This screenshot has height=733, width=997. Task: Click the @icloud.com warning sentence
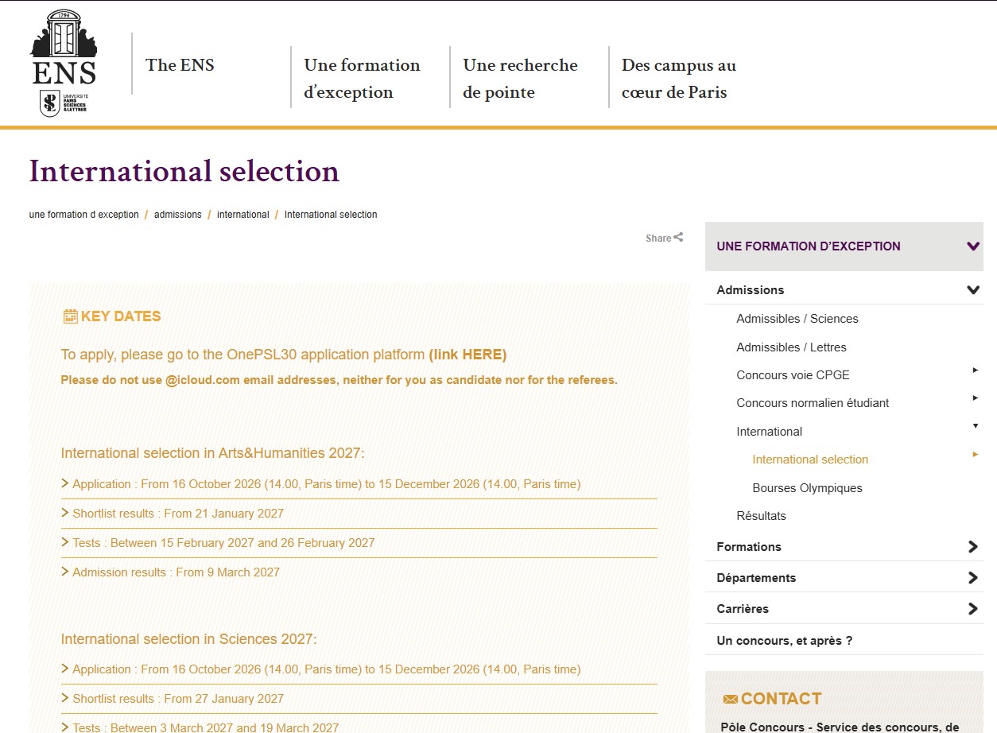[339, 380]
